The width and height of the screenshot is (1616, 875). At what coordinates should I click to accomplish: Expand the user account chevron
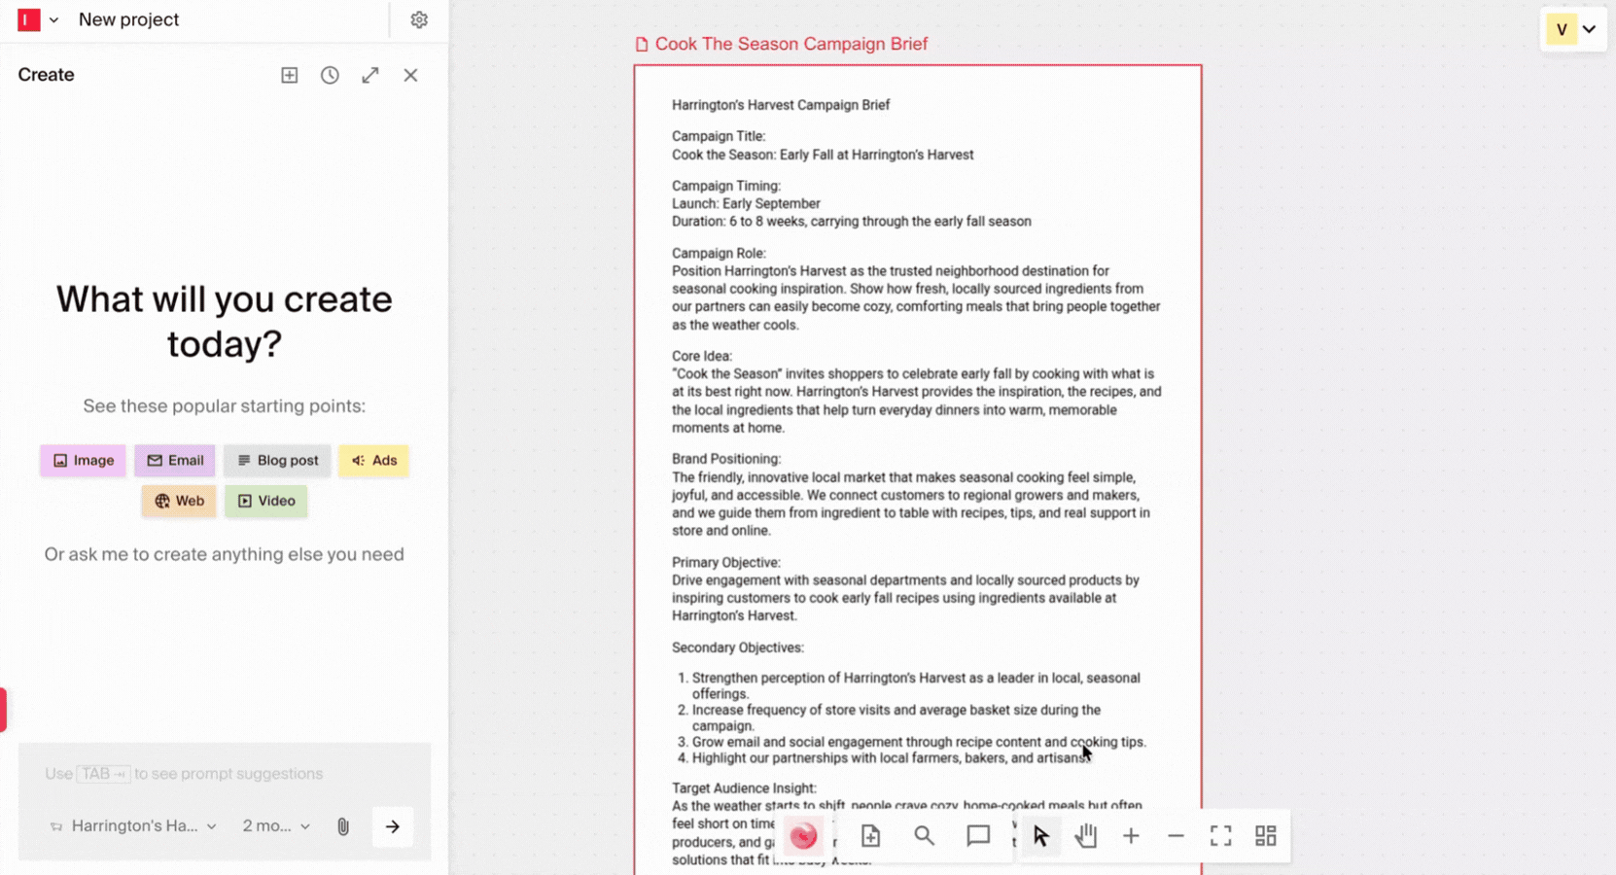1590,29
